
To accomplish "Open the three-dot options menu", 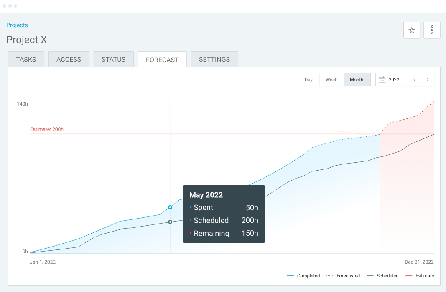I will (432, 30).
